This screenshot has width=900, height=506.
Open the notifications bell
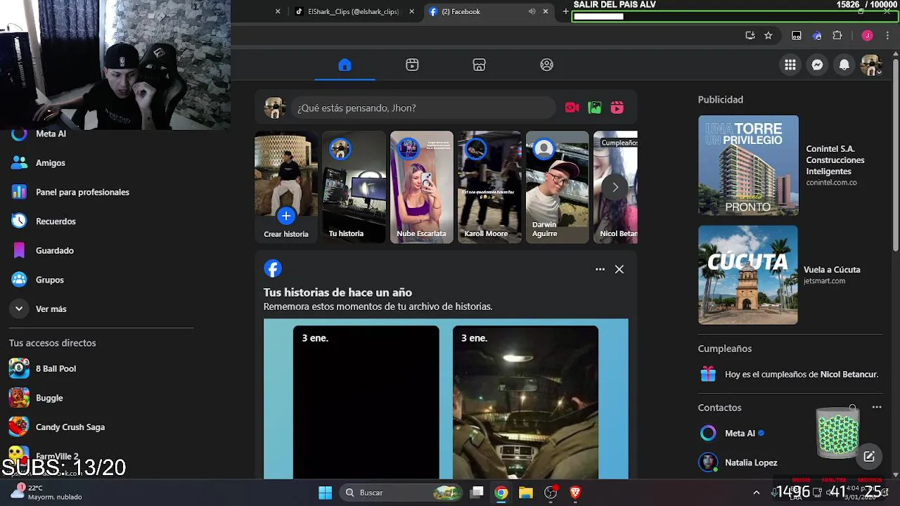coord(844,65)
